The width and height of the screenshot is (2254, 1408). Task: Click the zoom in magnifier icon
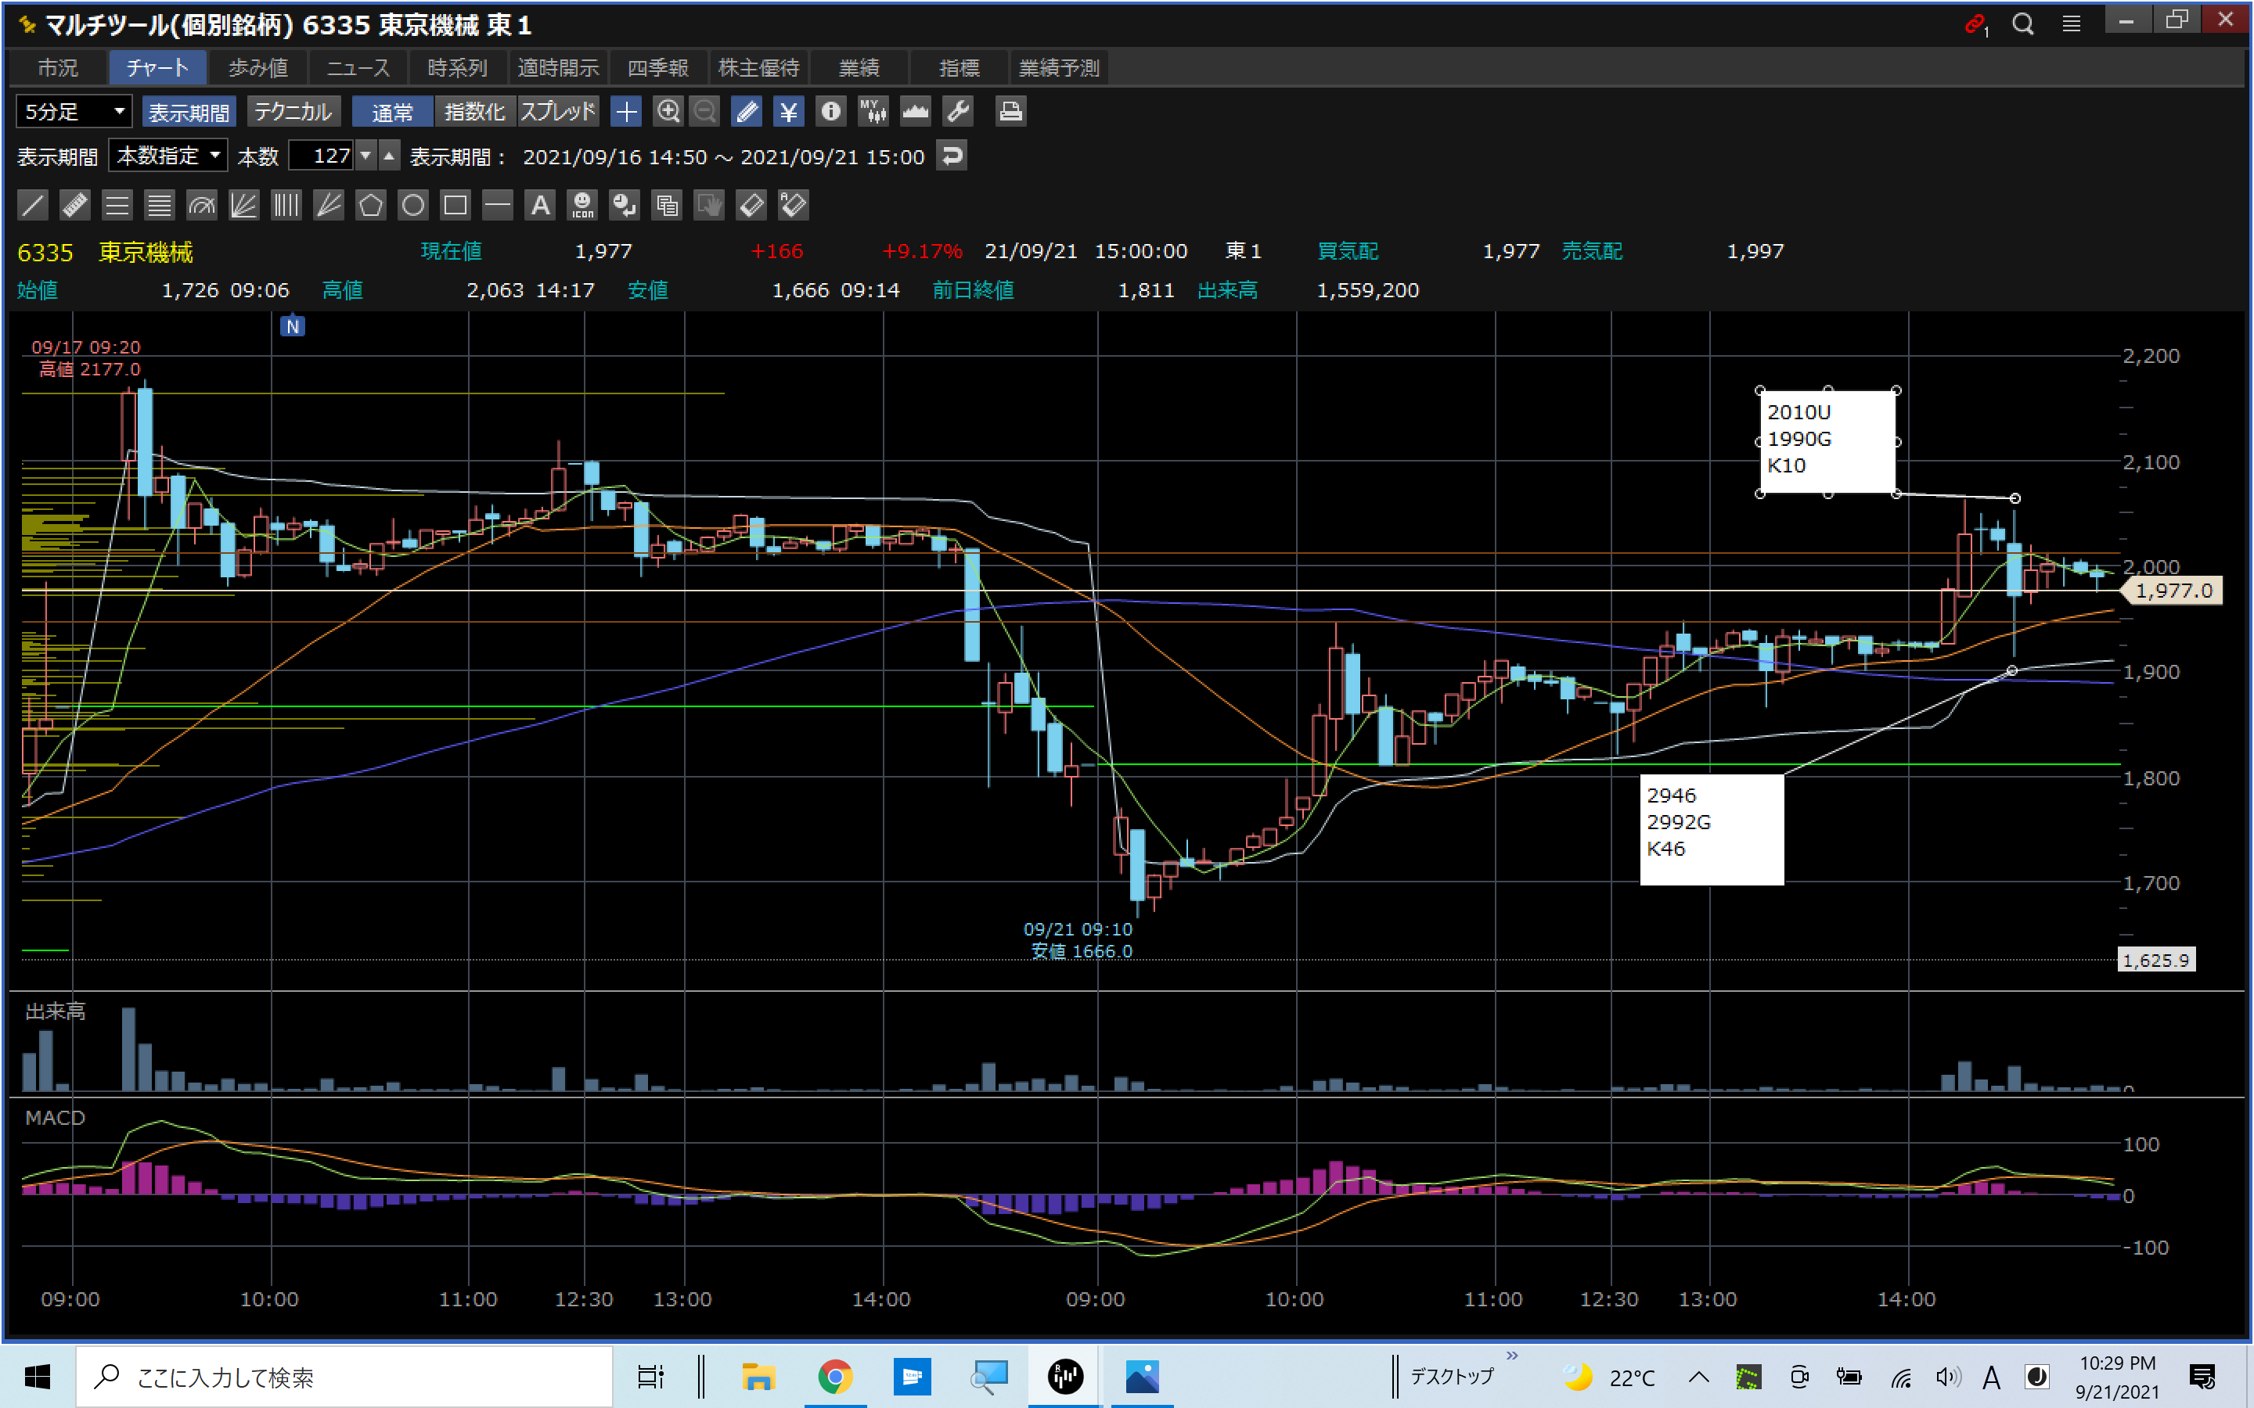coord(668,112)
